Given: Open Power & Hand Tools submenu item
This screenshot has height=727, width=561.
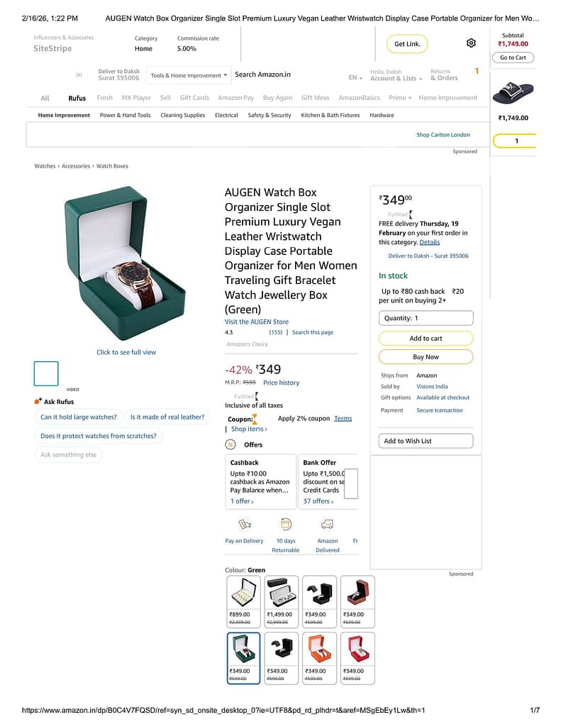Looking at the screenshot, I should [125, 115].
